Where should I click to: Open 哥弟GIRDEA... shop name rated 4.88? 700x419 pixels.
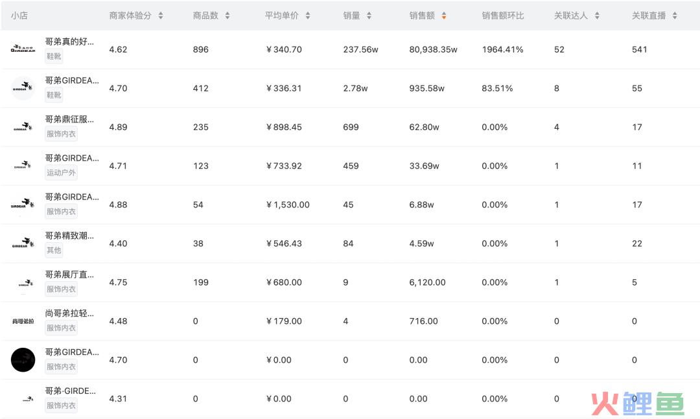(x=72, y=197)
